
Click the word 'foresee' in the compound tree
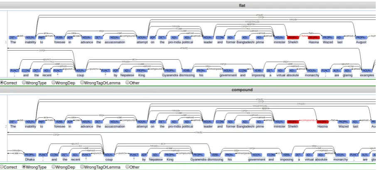pos(59,126)
